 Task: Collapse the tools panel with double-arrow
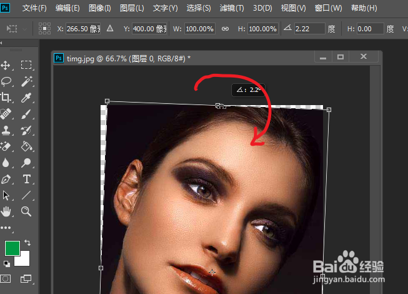[x=1, y=43]
